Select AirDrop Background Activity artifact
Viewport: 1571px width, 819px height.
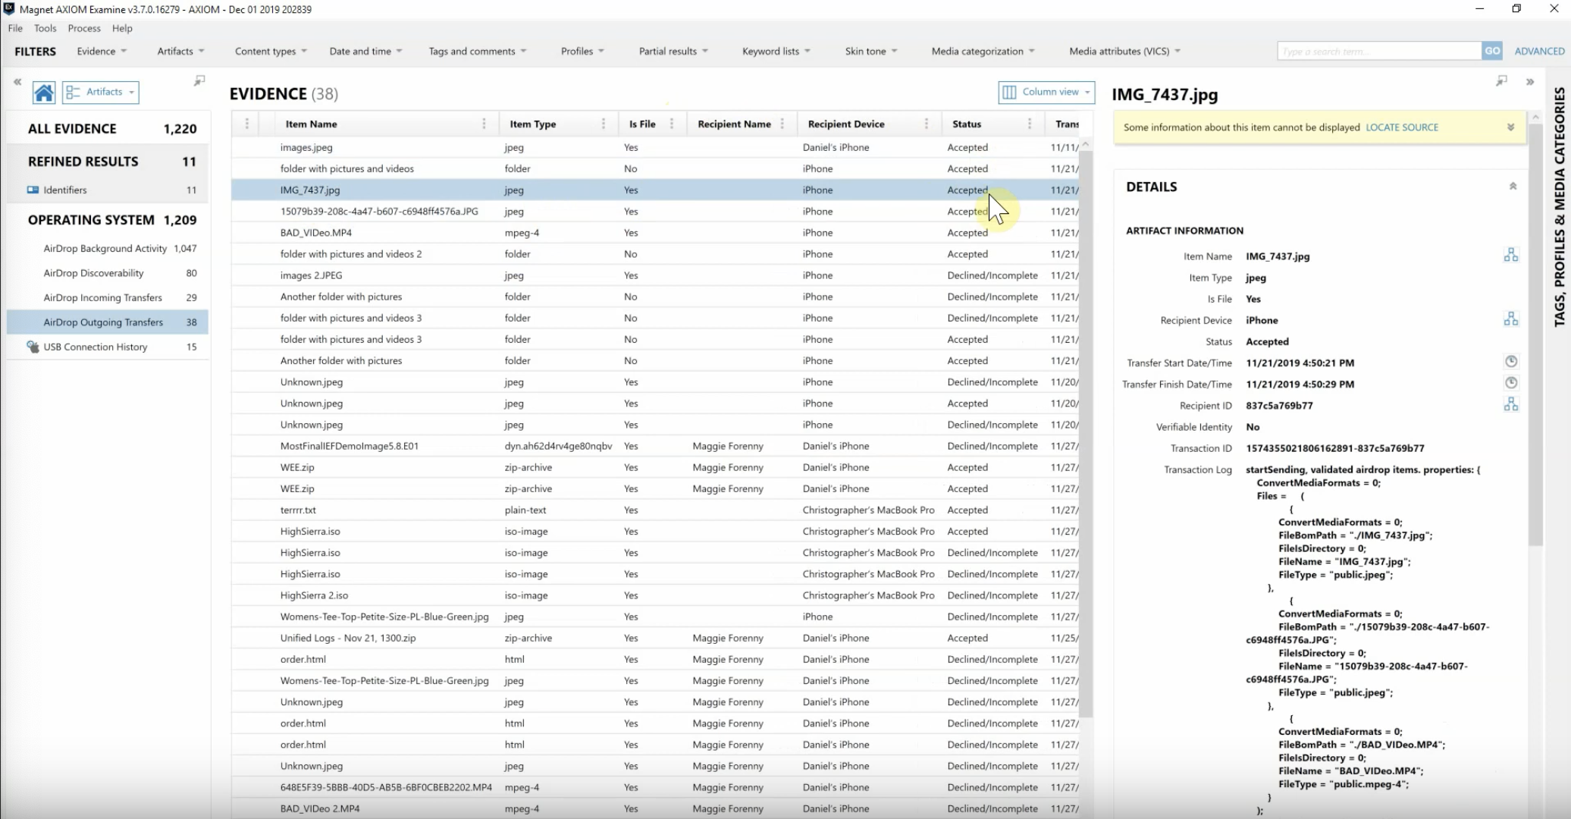(108, 249)
